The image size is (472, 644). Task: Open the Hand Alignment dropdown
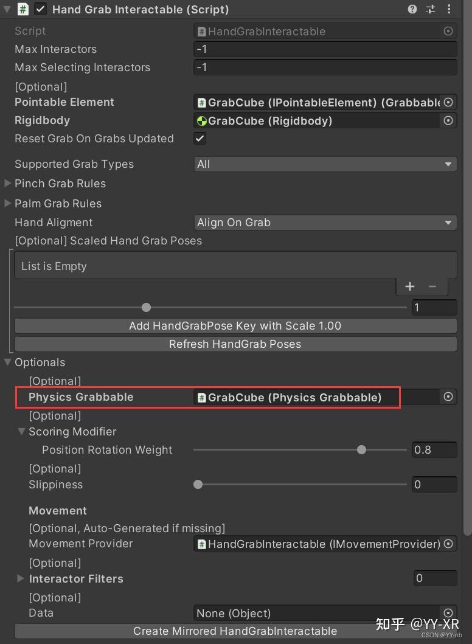[x=325, y=223]
